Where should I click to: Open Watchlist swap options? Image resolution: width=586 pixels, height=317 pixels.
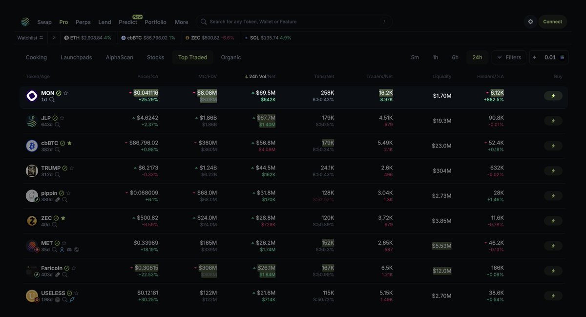tap(42, 38)
